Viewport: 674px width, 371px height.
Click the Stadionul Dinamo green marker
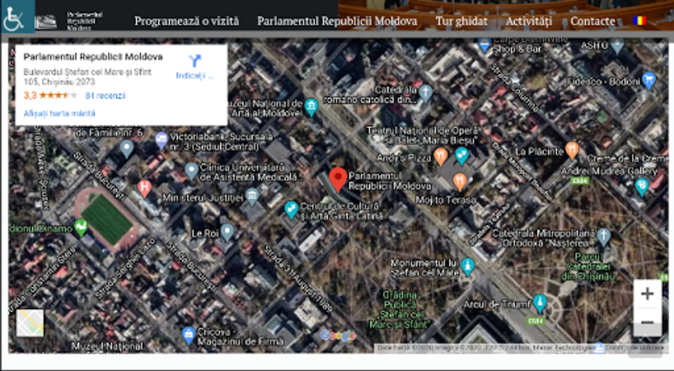click(81, 228)
